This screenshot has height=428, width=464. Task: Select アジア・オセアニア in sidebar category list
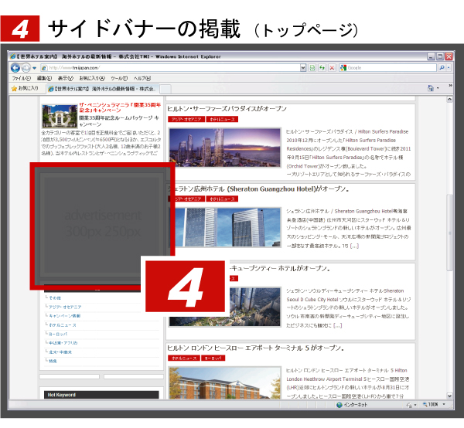tap(65, 307)
